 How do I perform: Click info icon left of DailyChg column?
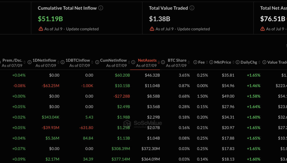pyautogui.click(x=237, y=62)
